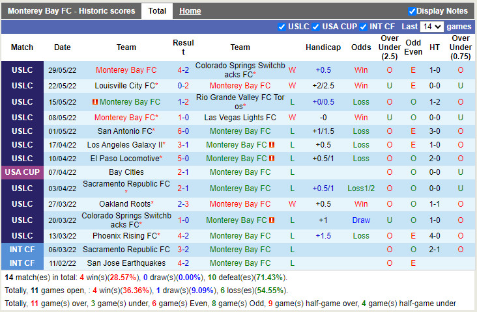Open the 4-2 score dated 29/05/22
Viewport: 477px width, 312px height.
click(x=183, y=70)
